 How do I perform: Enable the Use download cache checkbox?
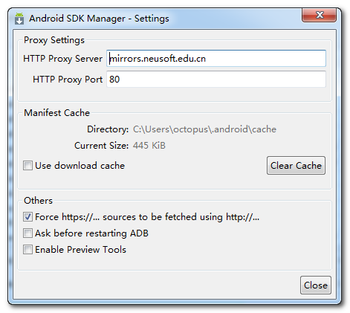point(27,166)
